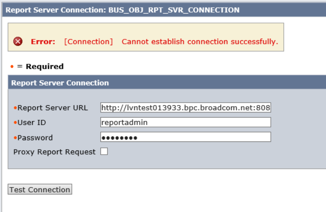Click the Password input field
Image resolution: width=326 pixels, height=212 pixels.
(x=185, y=137)
